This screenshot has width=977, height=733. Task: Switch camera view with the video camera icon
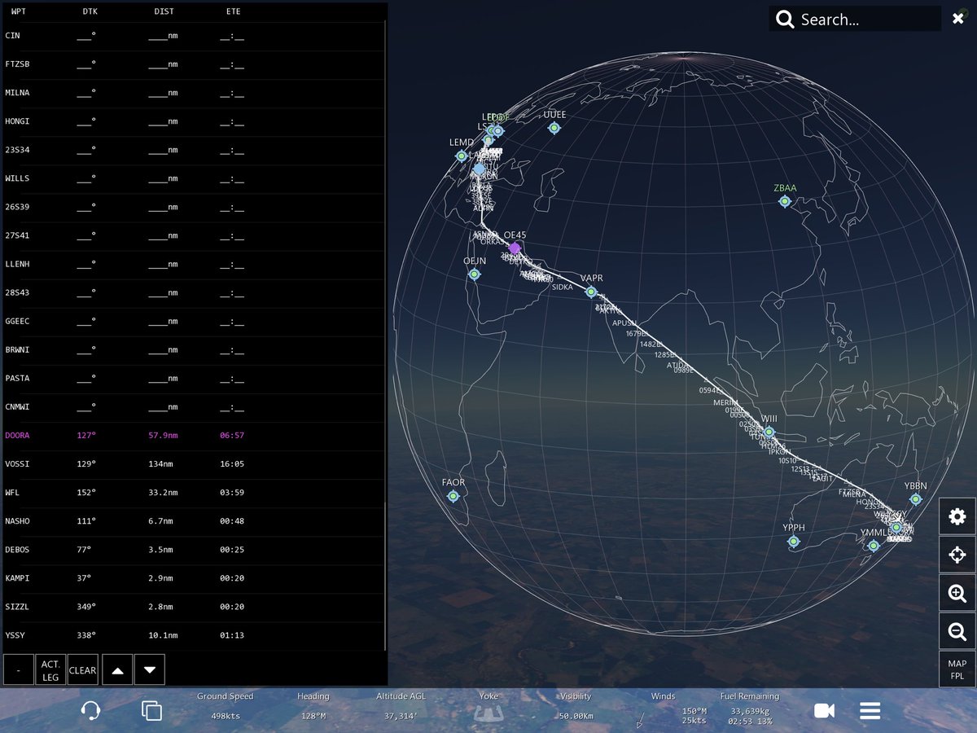(x=825, y=711)
